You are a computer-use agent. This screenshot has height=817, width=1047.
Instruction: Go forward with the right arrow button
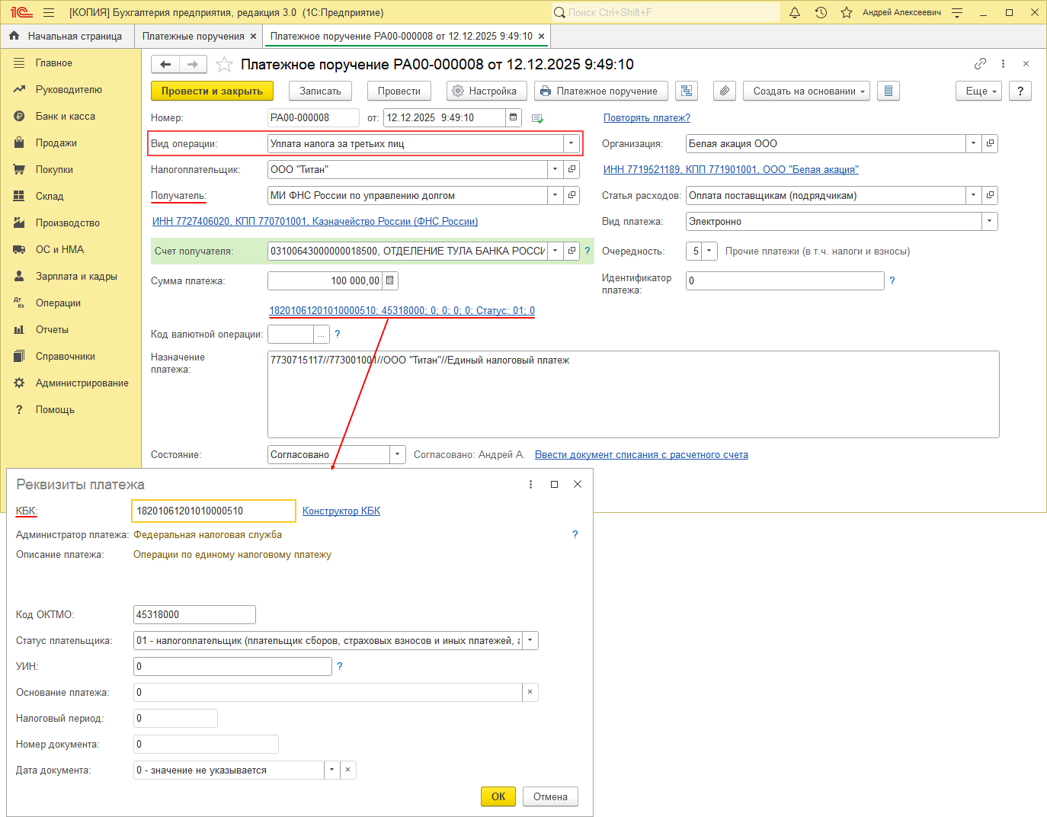(x=193, y=65)
